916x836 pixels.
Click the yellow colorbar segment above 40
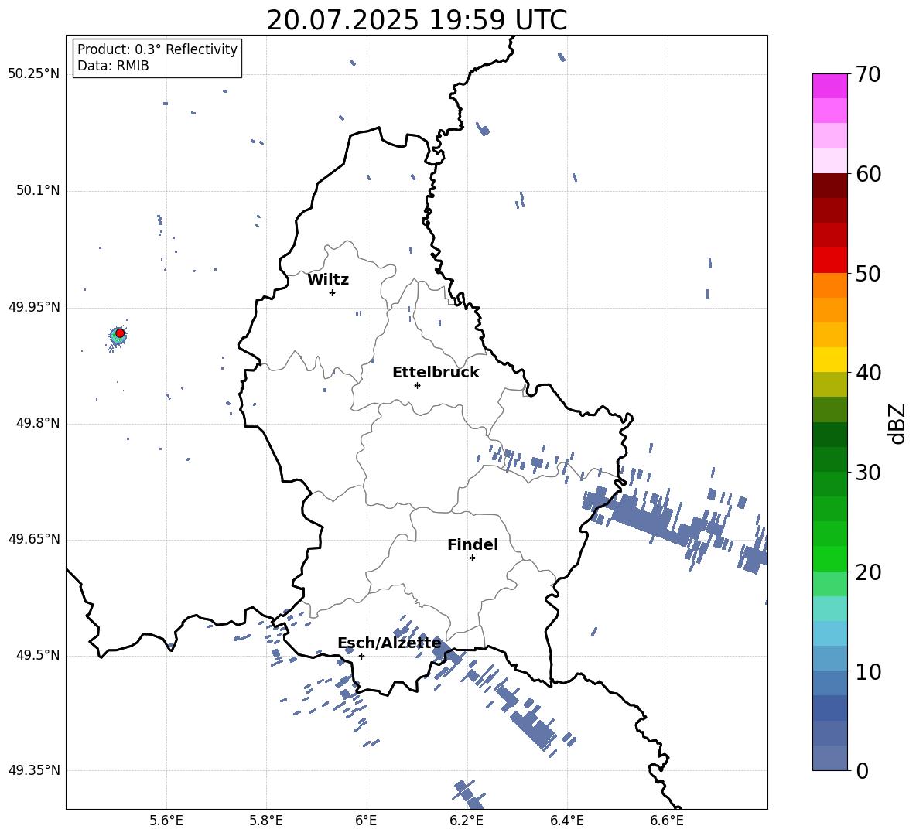click(829, 360)
